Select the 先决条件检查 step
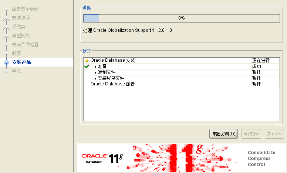Viewport: 287px width, 173px height. click(x=25, y=44)
